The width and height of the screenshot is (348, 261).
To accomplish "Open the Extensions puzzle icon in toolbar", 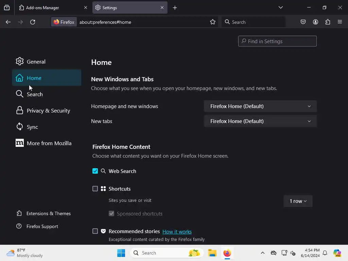I will pyautogui.click(x=328, y=22).
